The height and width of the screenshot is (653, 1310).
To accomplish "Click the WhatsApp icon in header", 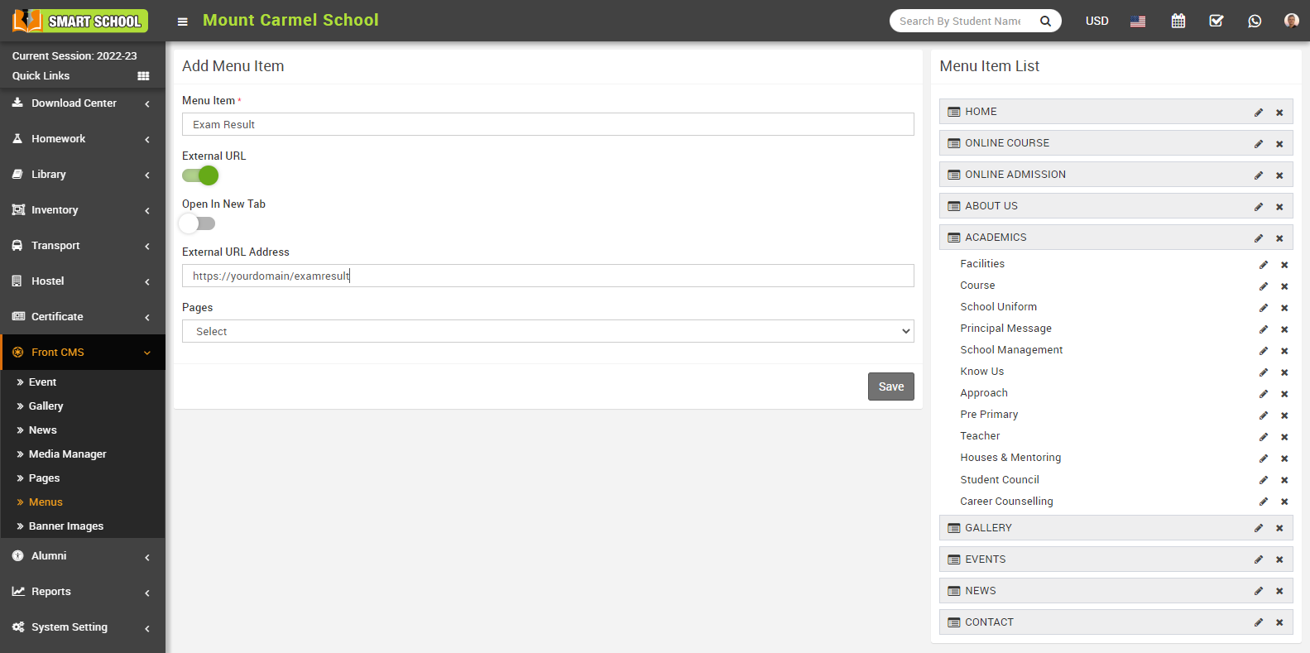I will (x=1255, y=21).
